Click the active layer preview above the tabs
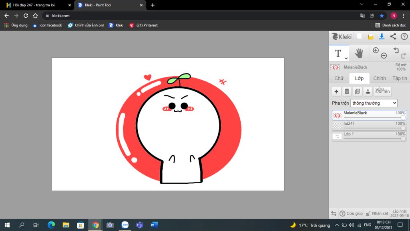This screenshot has height=231, width=410. pyautogui.click(x=335, y=67)
